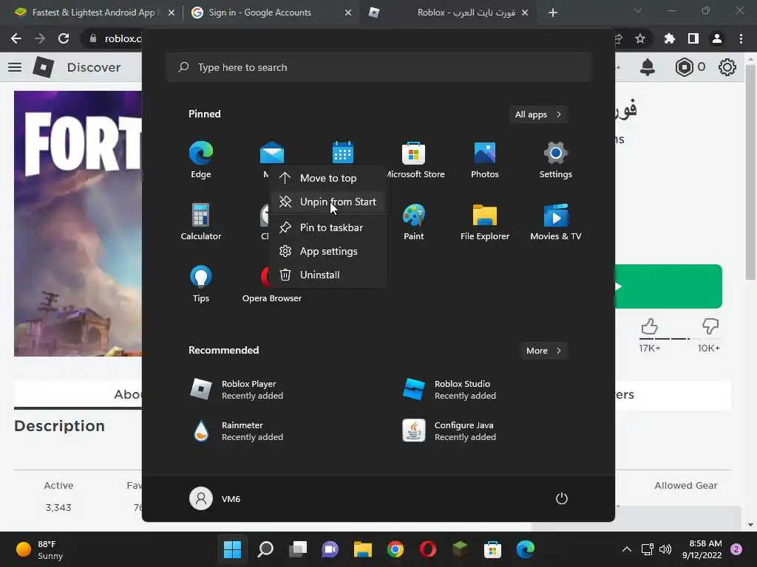Open Discover link on Roblox
The image size is (757, 567).
coord(94,67)
